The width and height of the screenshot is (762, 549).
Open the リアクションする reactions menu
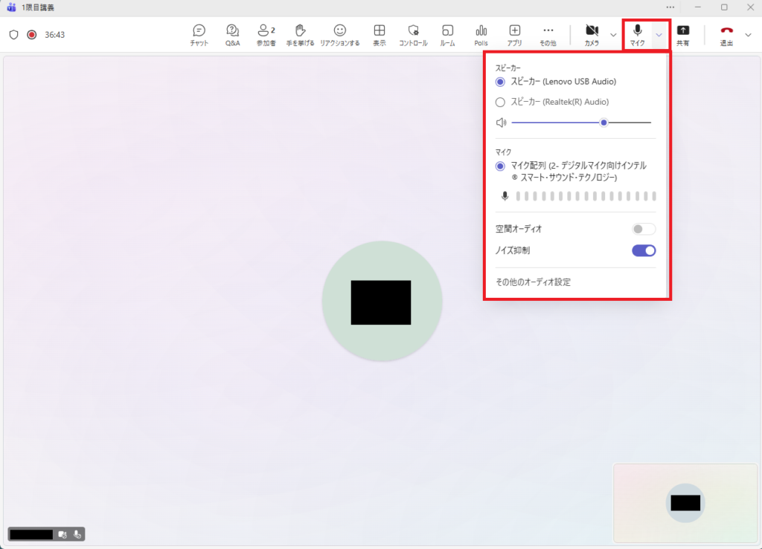(x=339, y=34)
